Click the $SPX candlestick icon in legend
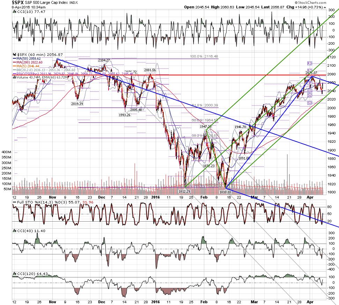 pos(14,55)
